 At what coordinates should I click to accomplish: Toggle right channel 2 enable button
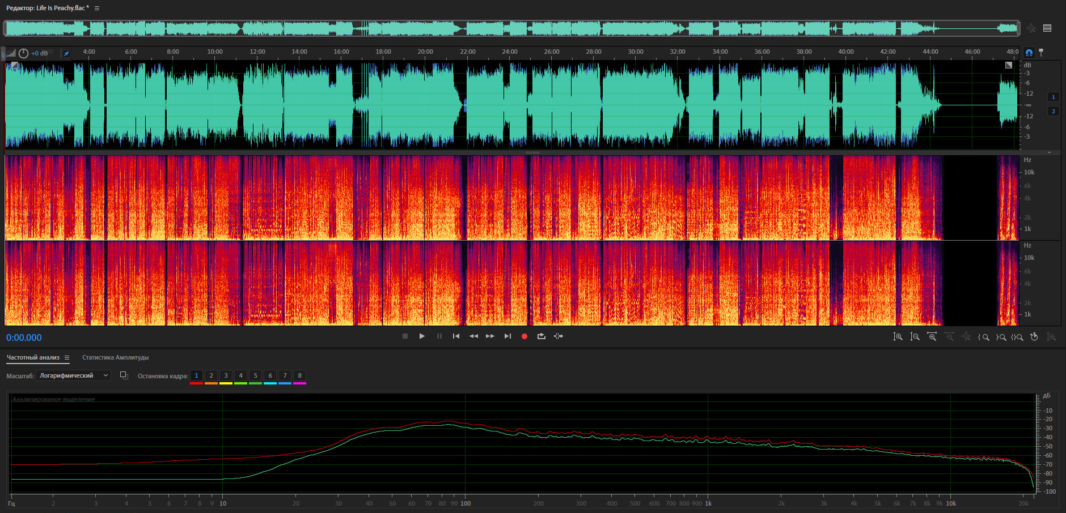(x=1054, y=111)
